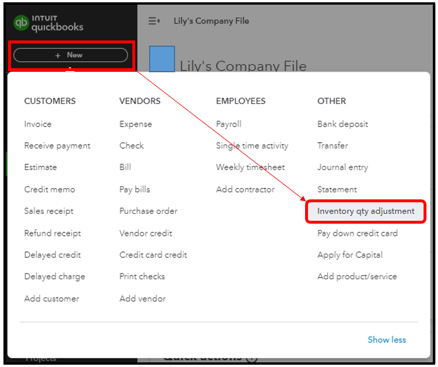Select Expense under Vendors
The width and height of the screenshot is (438, 367).
point(136,124)
